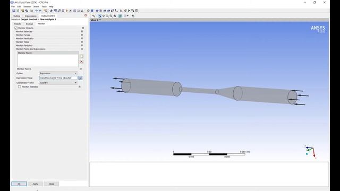This screenshot has width=340, height=191.
Task: Open the Option dropdown set to Expression
Action: tap(58, 73)
